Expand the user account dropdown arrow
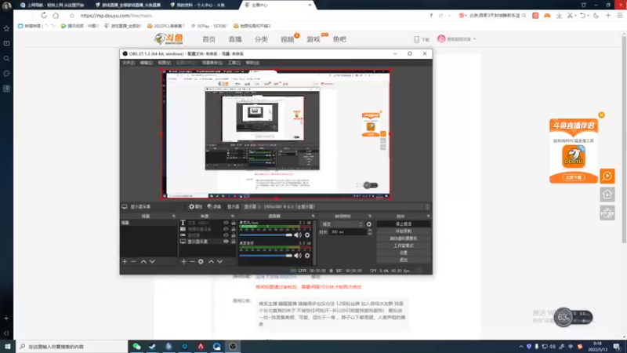627x353 pixels. click(x=475, y=39)
